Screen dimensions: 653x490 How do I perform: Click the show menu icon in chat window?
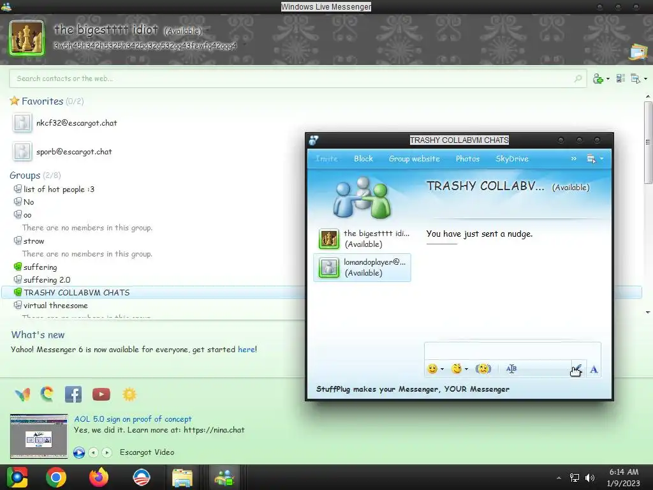click(591, 159)
